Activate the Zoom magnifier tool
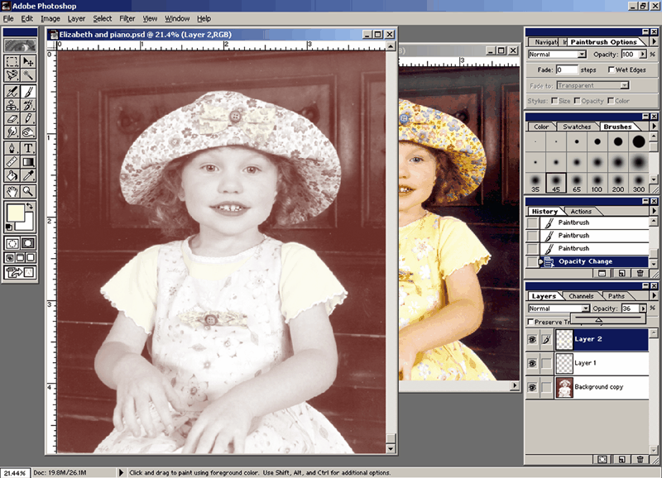The image size is (662, 478). [x=29, y=190]
